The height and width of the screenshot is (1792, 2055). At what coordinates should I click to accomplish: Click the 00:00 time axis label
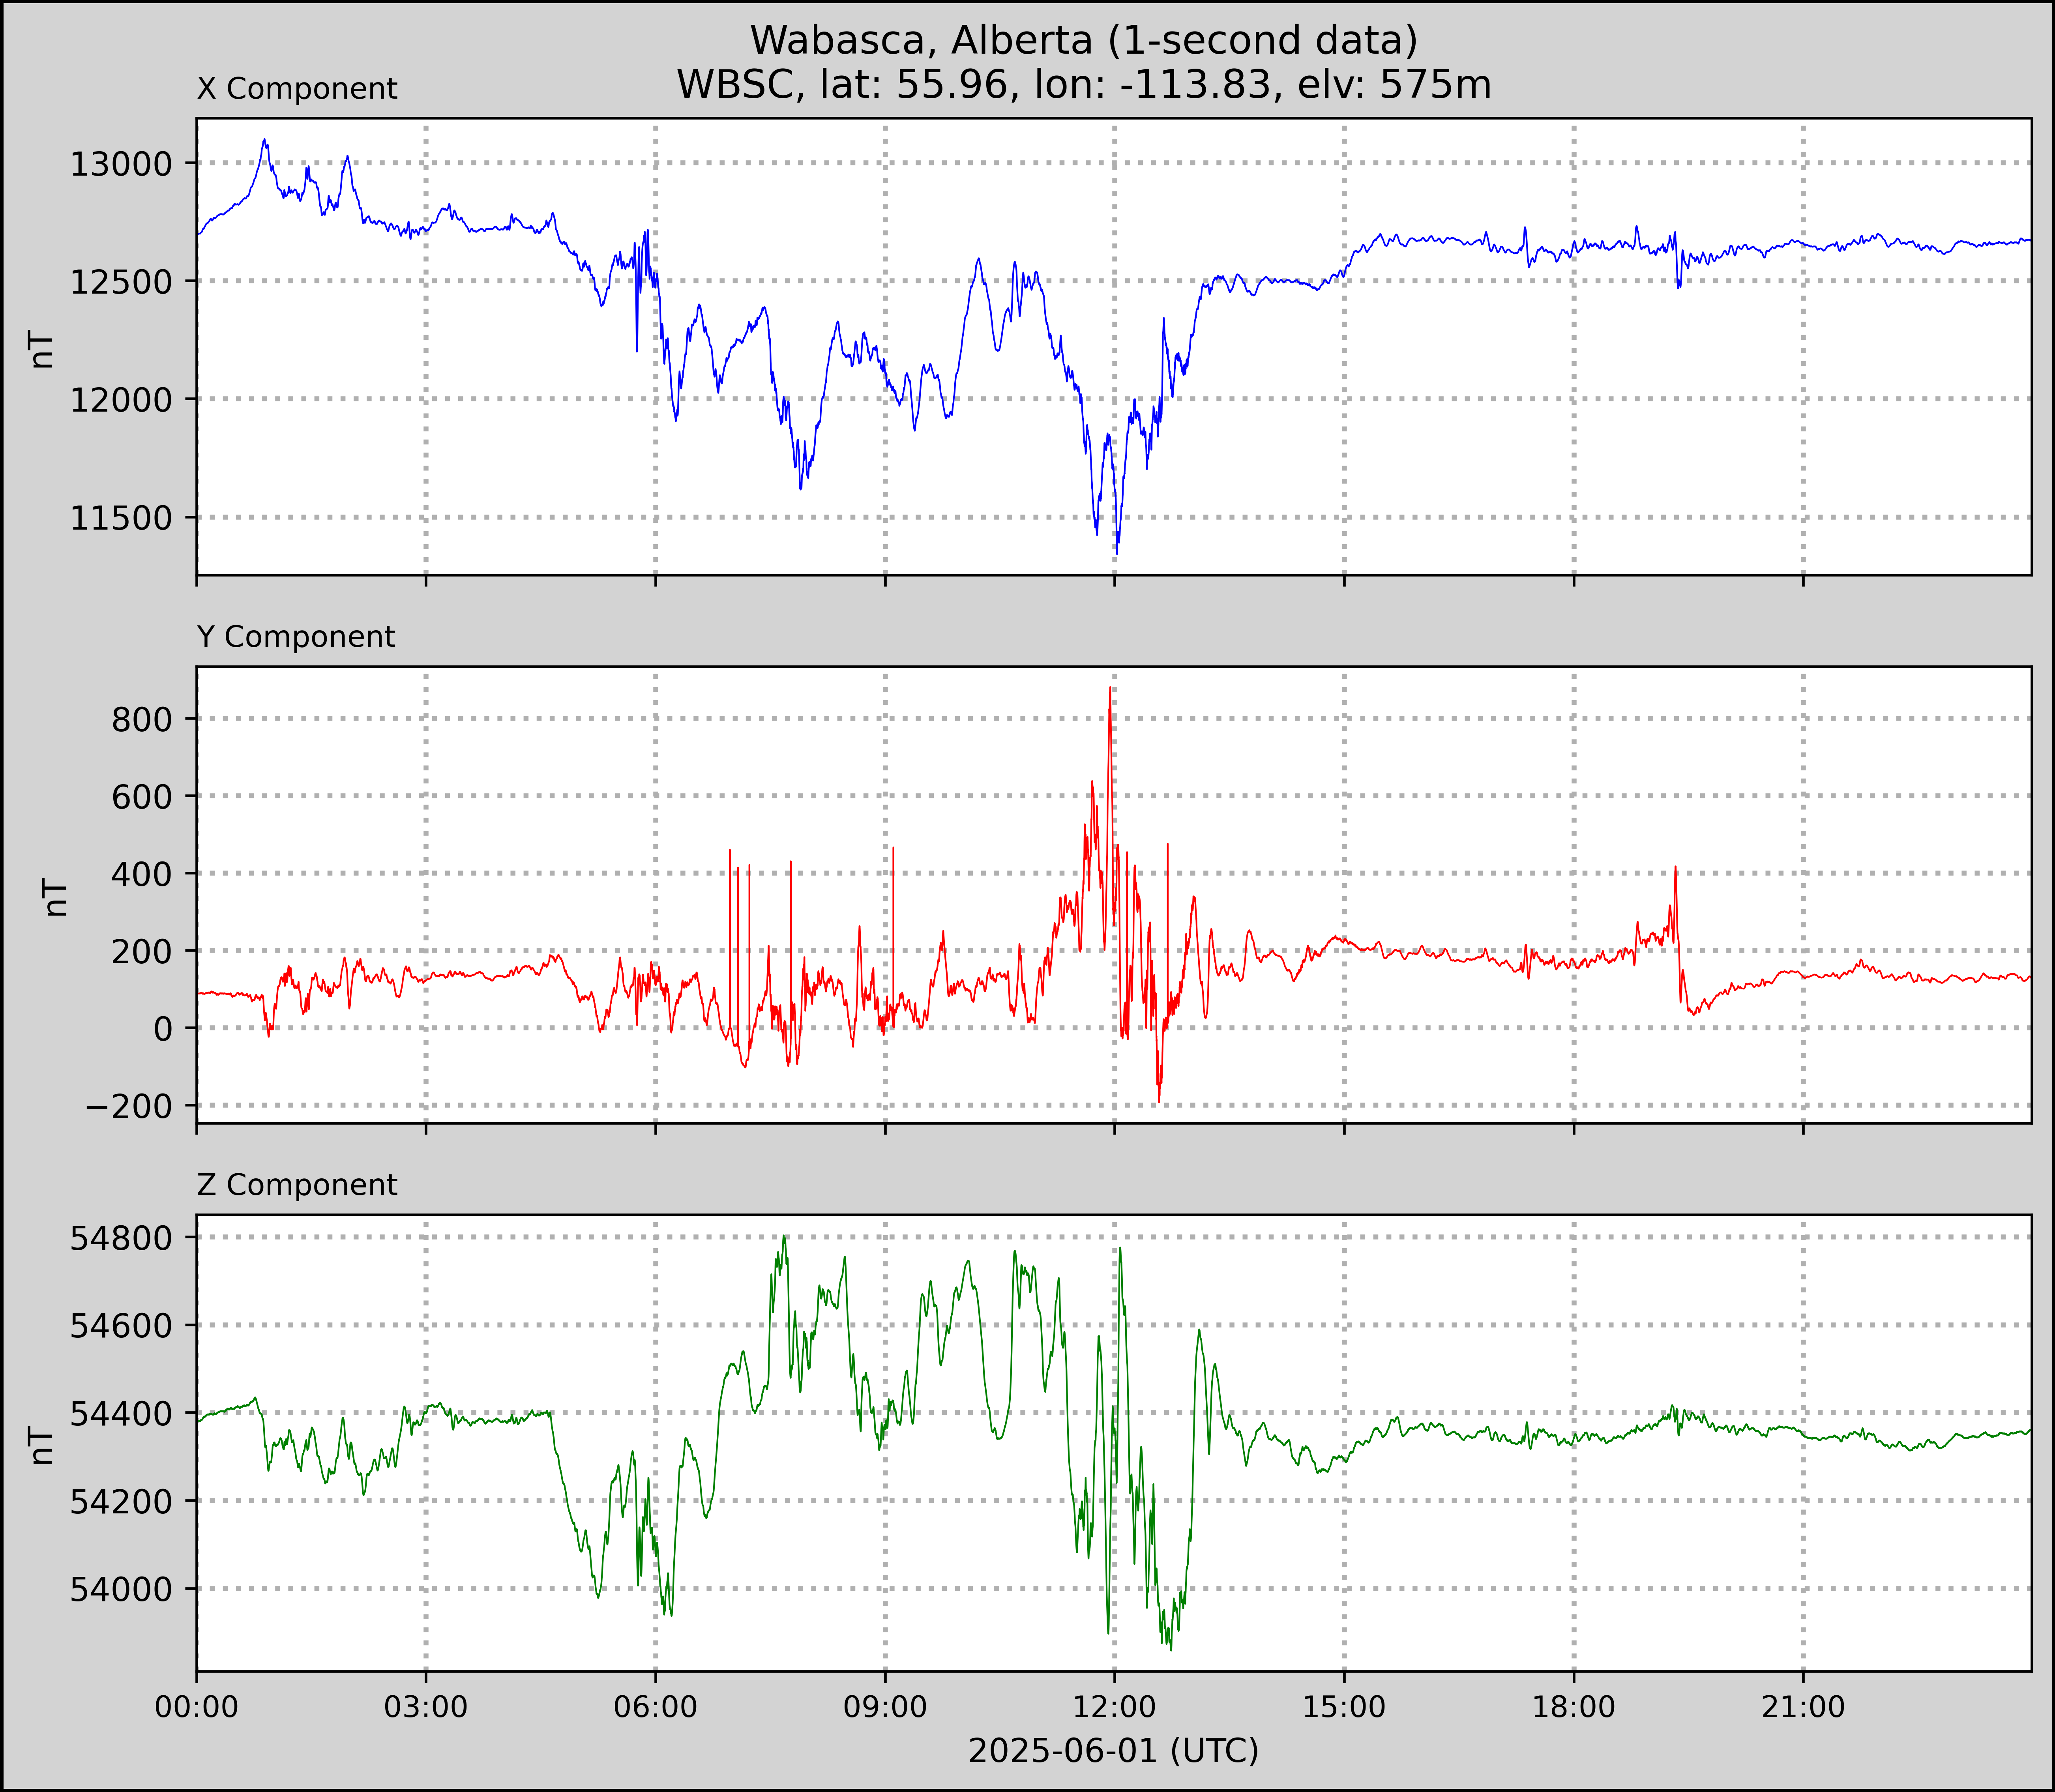pyautogui.click(x=197, y=1707)
